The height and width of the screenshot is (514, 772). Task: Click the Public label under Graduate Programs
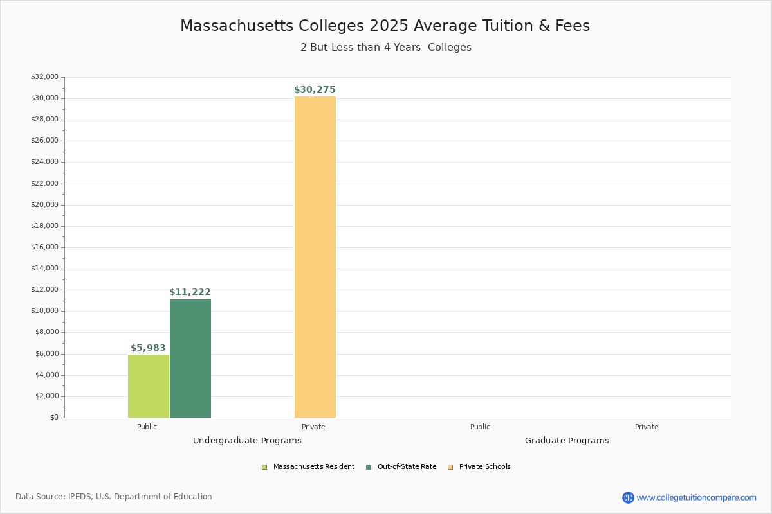(480, 427)
